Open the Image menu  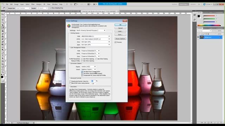17,4
